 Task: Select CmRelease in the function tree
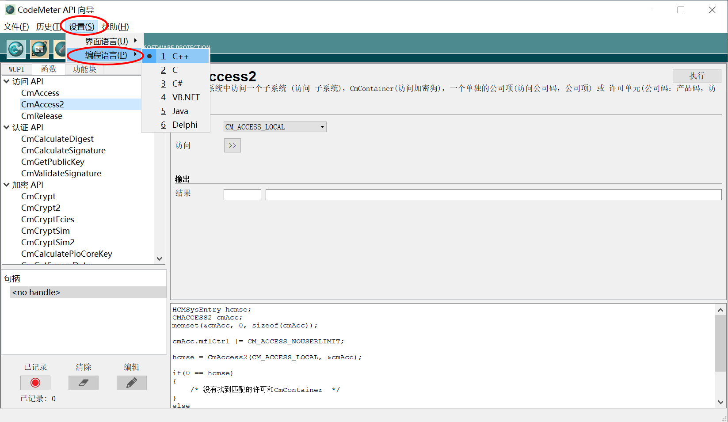(42, 116)
